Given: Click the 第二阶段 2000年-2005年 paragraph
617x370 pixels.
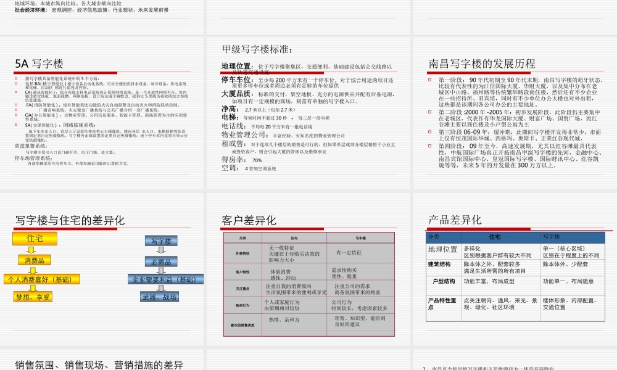Looking at the screenshot, I should (x=519, y=118).
